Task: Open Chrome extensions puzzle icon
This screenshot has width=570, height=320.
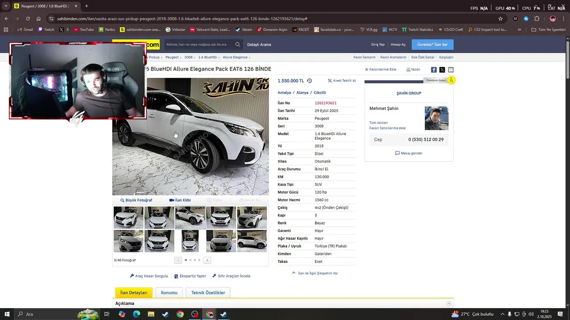Action: 537,19
